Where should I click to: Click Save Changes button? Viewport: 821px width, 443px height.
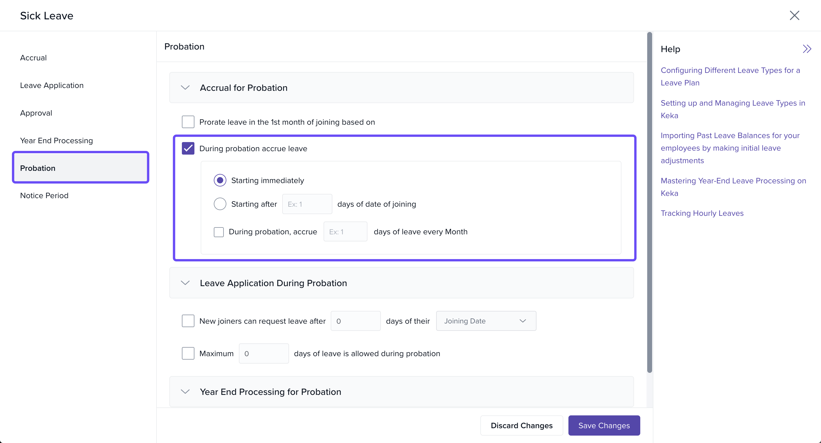pos(604,426)
